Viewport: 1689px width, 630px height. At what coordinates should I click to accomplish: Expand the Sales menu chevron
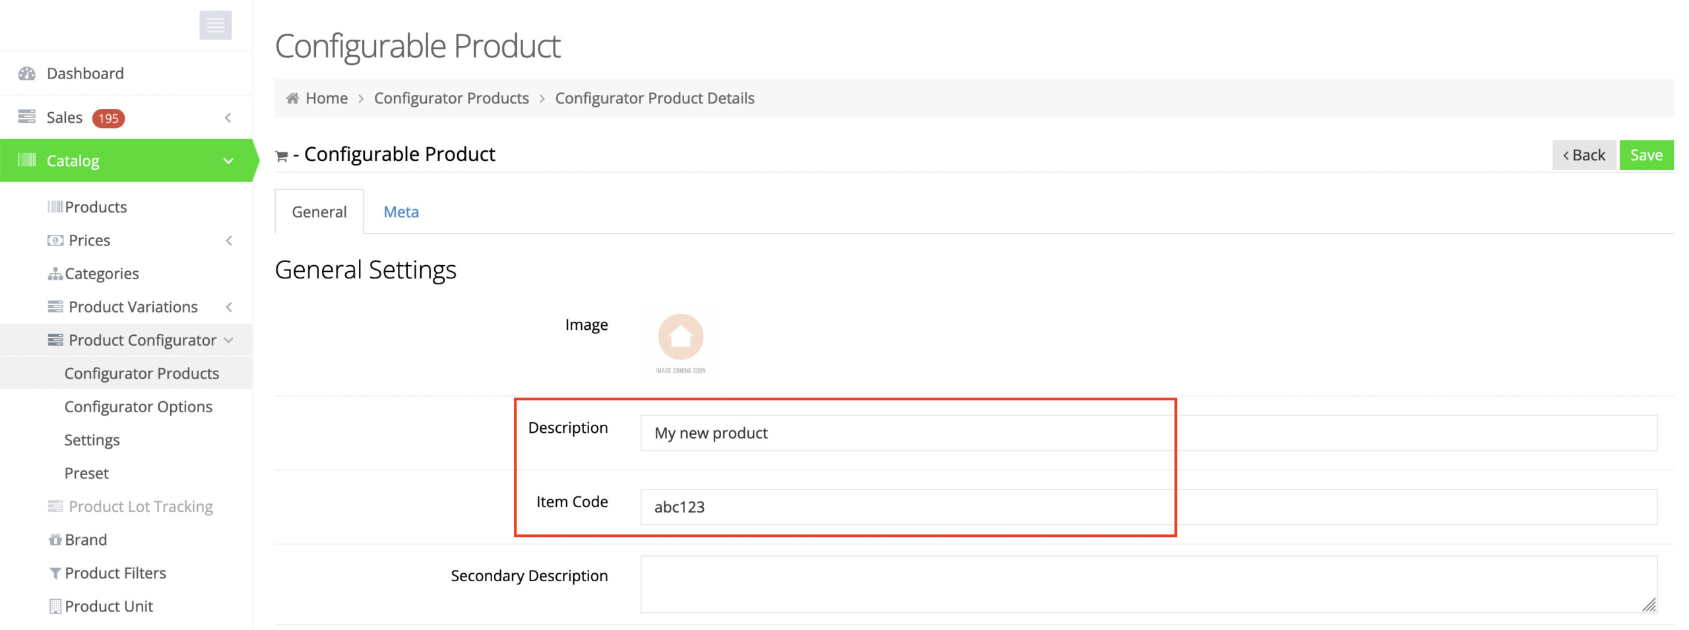click(228, 117)
